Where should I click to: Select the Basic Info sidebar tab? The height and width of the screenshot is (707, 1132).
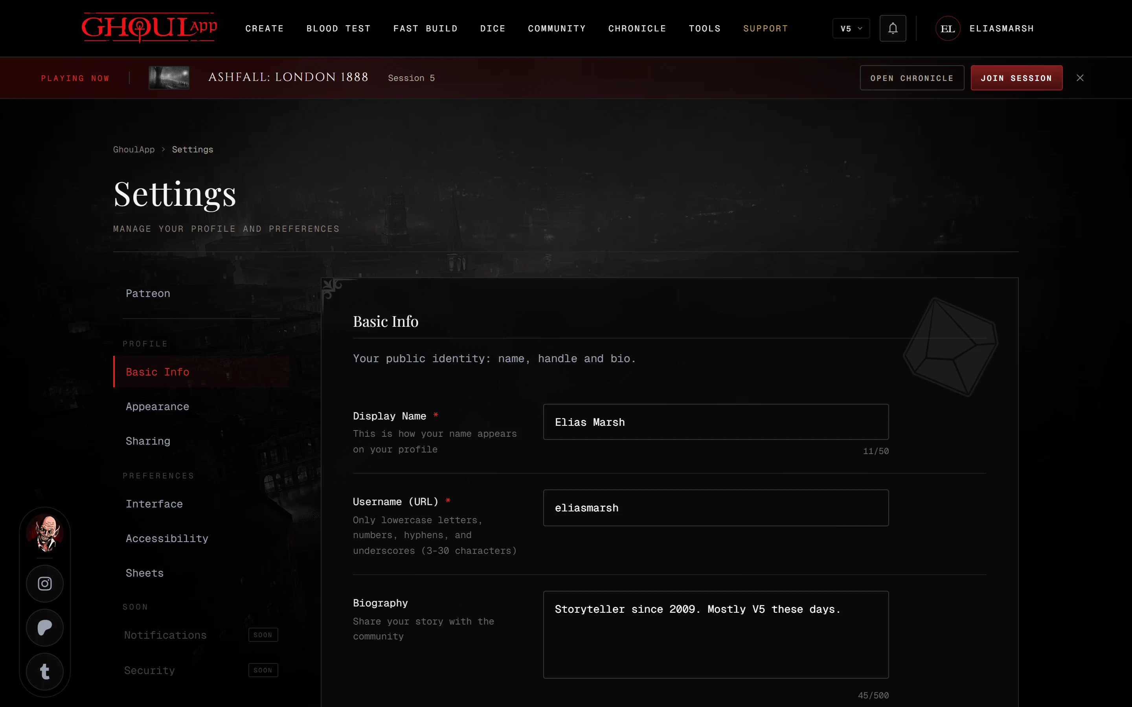(x=201, y=372)
